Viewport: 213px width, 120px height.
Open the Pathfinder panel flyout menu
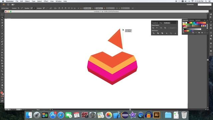point(176,23)
